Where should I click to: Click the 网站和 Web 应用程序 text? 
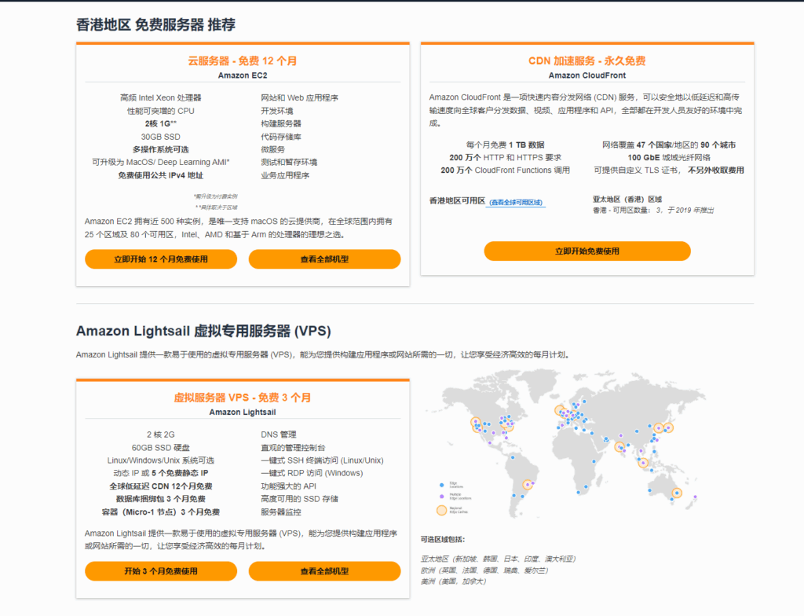(299, 97)
